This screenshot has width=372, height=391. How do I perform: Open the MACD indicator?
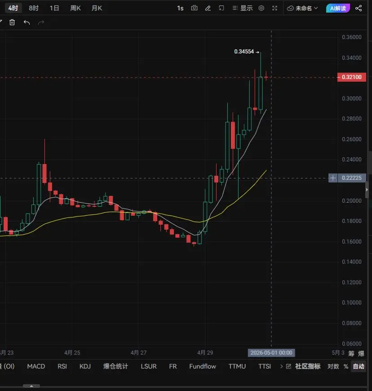36,366
